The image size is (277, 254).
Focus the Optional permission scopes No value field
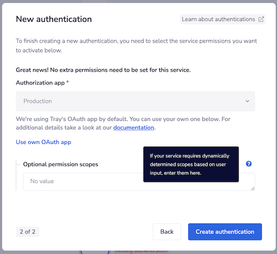click(x=83, y=182)
